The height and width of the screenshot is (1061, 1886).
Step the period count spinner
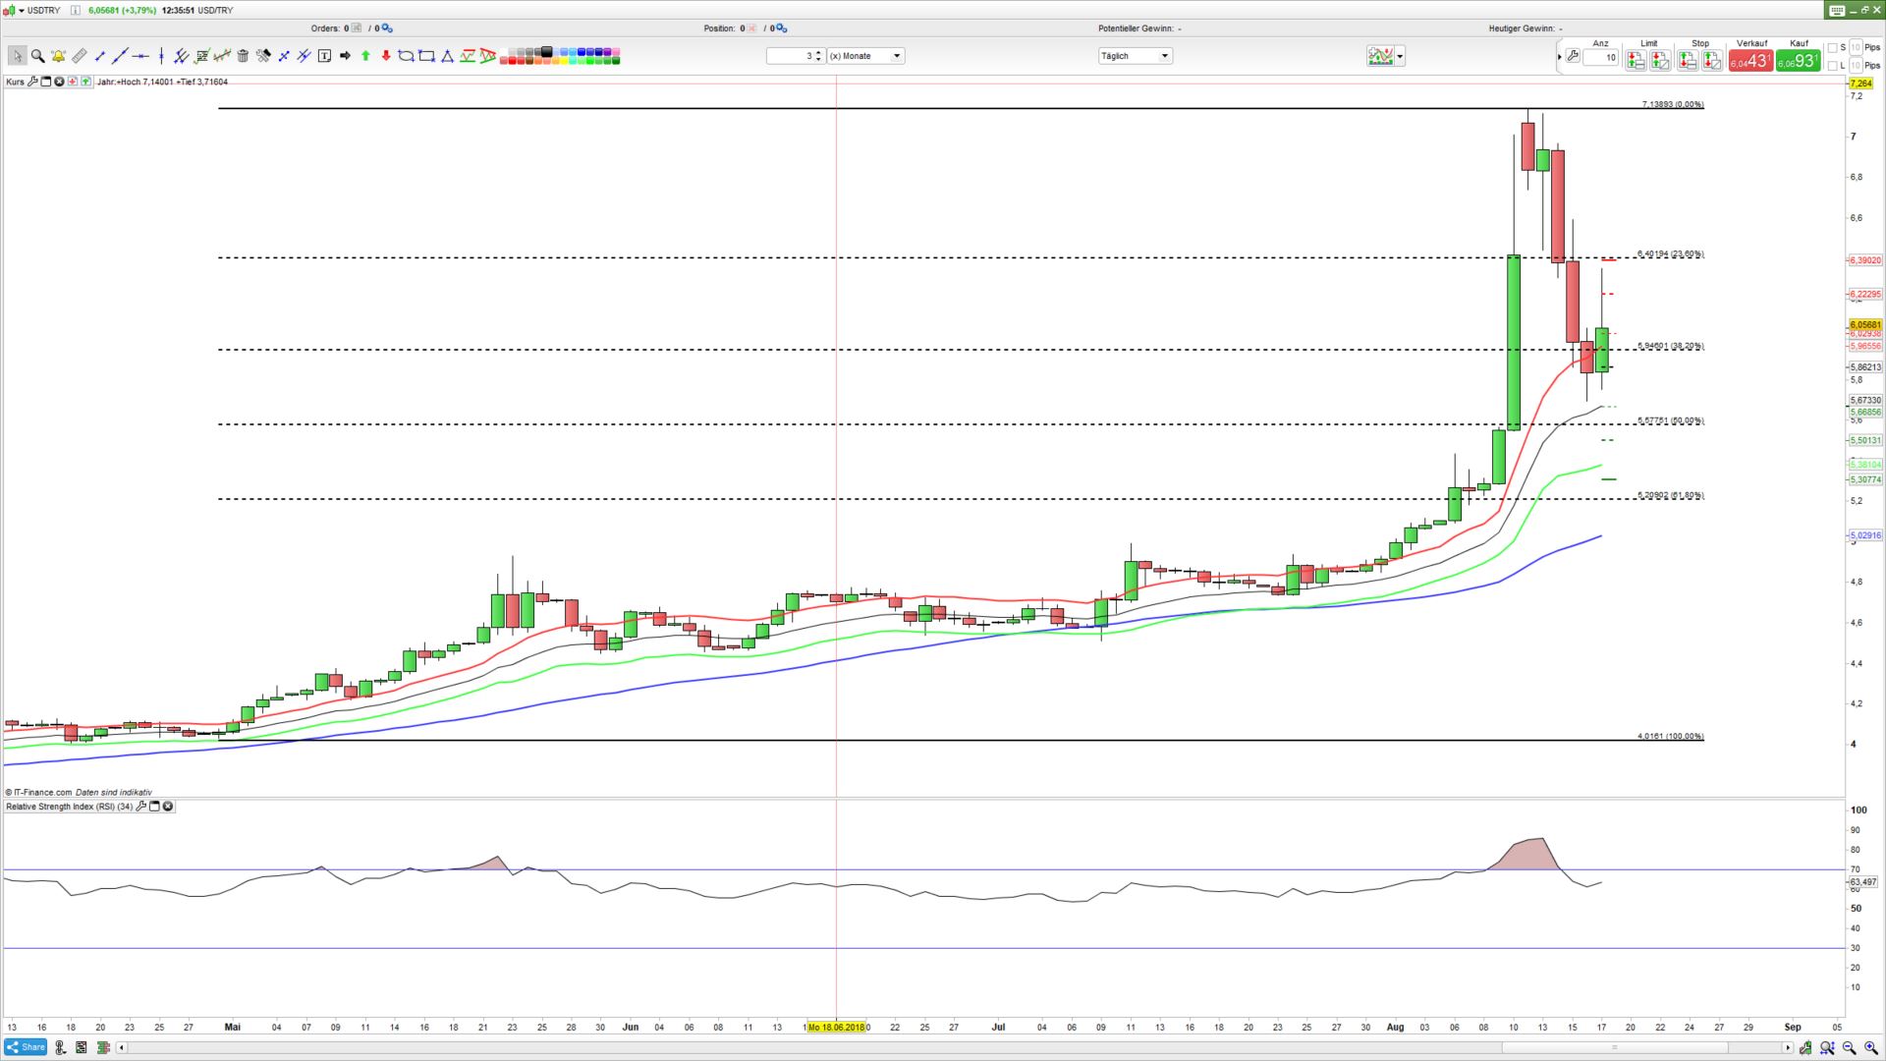(818, 56)
